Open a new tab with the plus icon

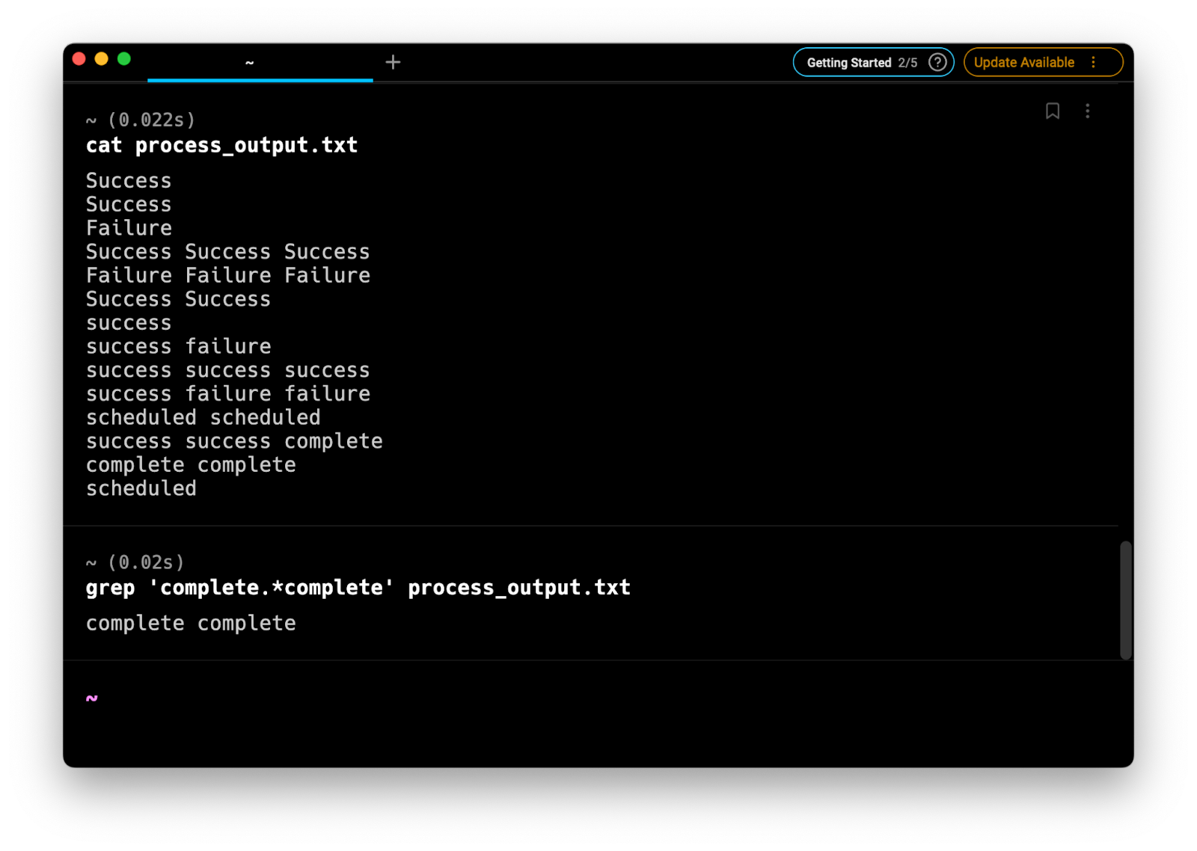tap(393, 62)
